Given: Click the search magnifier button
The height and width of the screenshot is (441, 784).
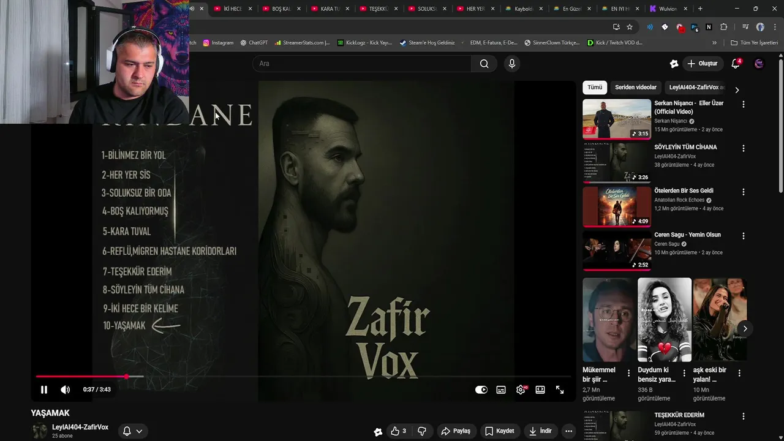Looking at the screenshot, I should coord(484,64).
